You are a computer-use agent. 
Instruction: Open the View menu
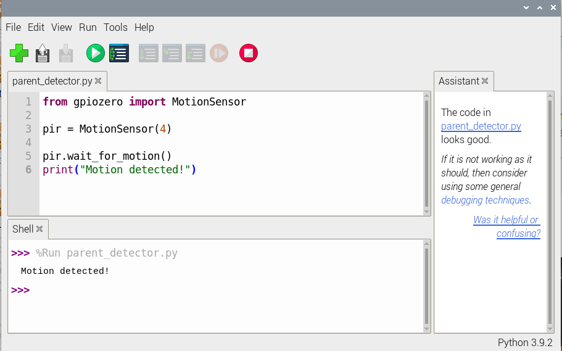point(61,27)
